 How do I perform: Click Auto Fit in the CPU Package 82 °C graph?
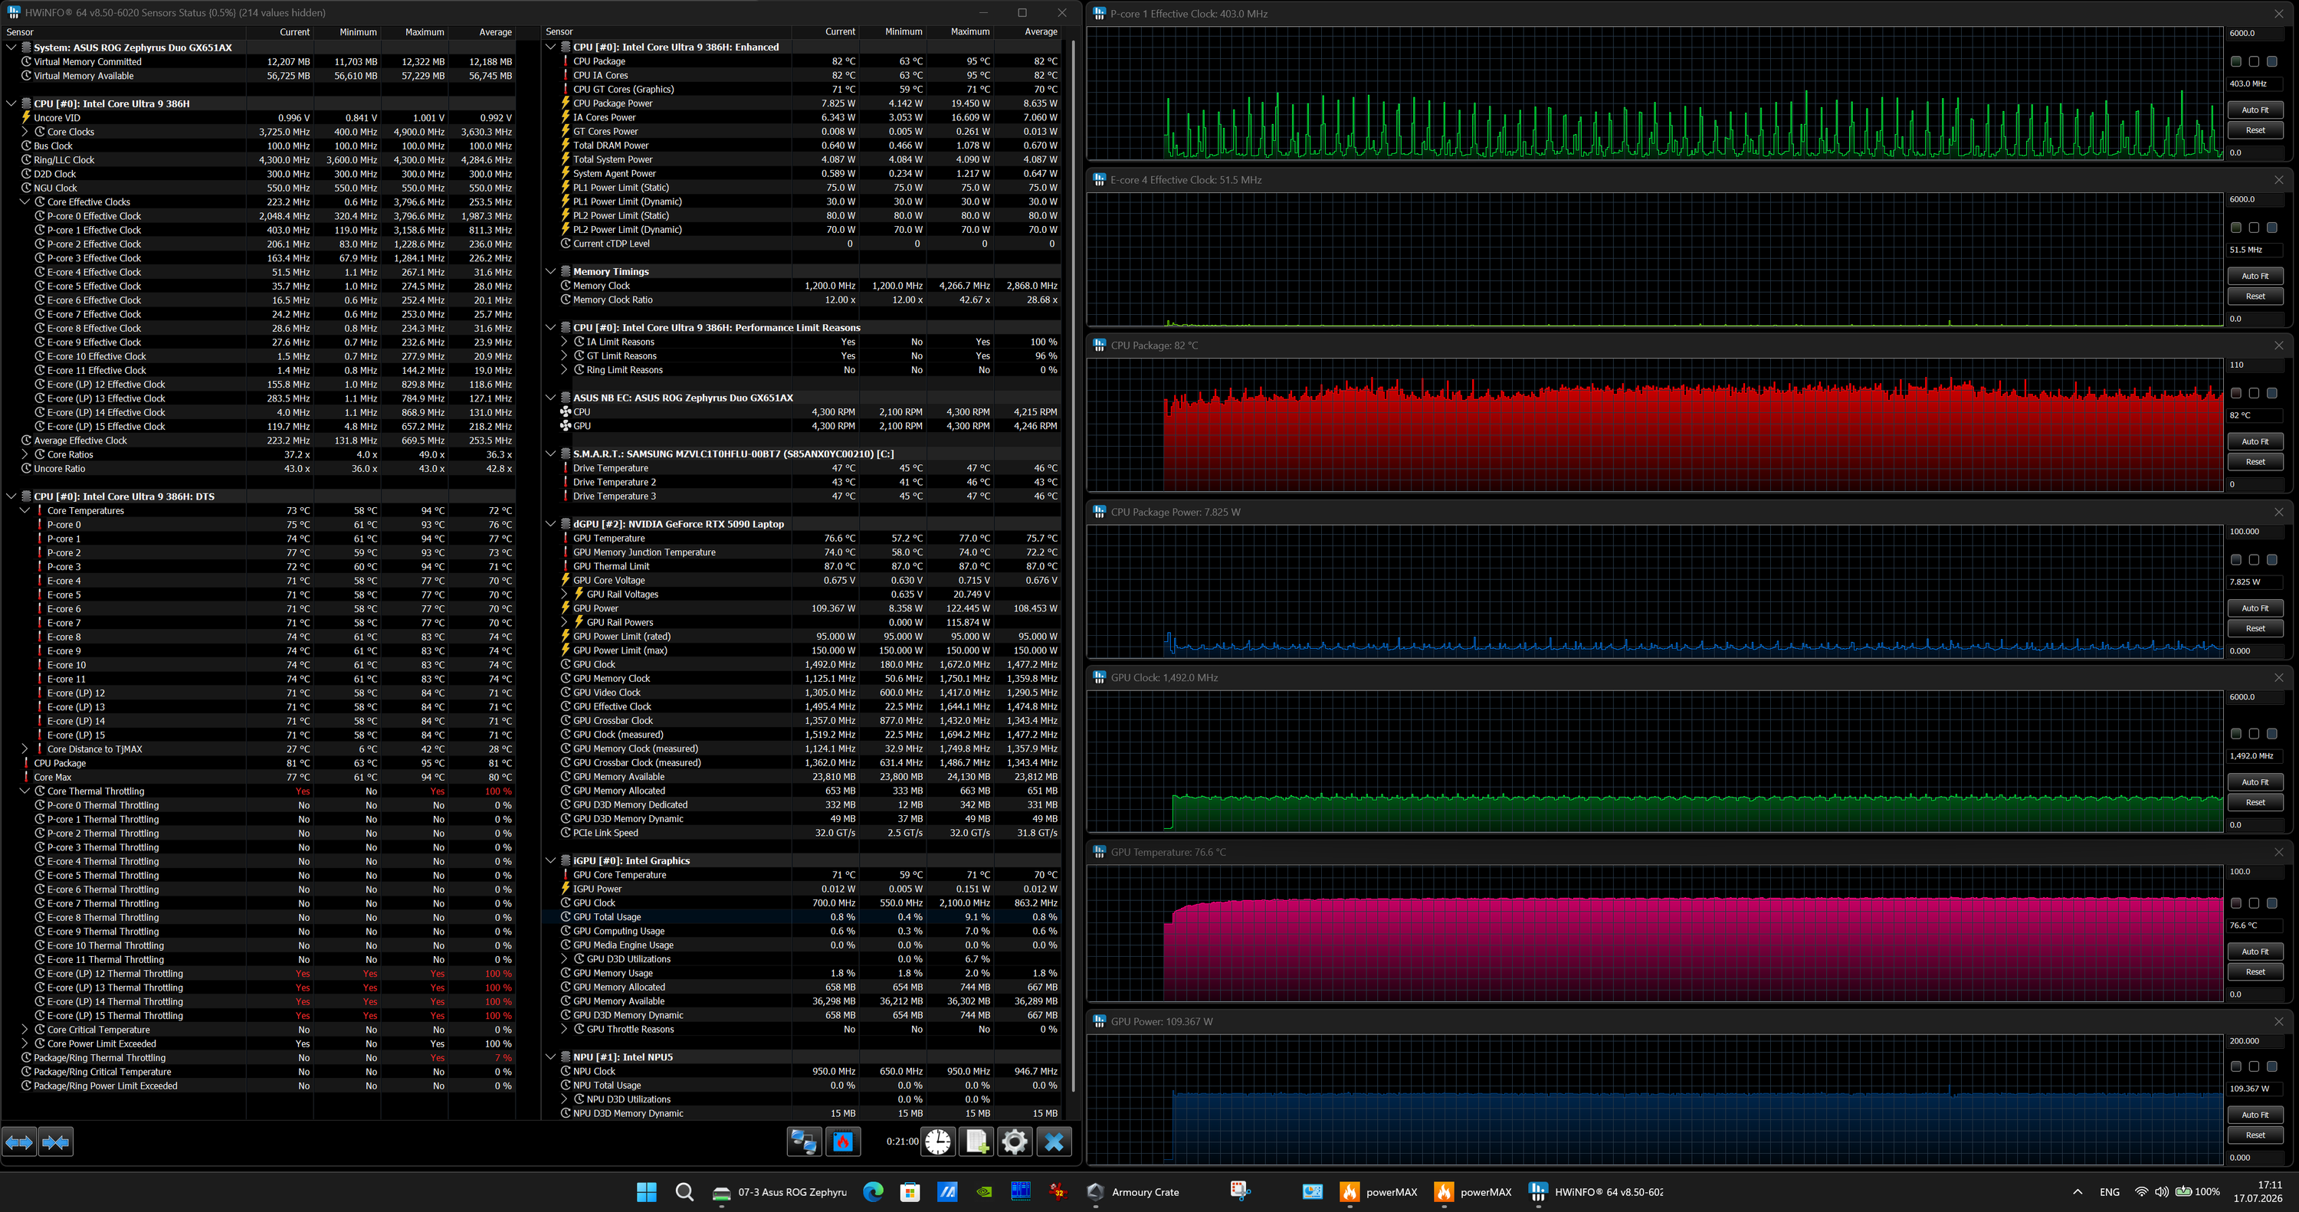tap(2255, 442)
